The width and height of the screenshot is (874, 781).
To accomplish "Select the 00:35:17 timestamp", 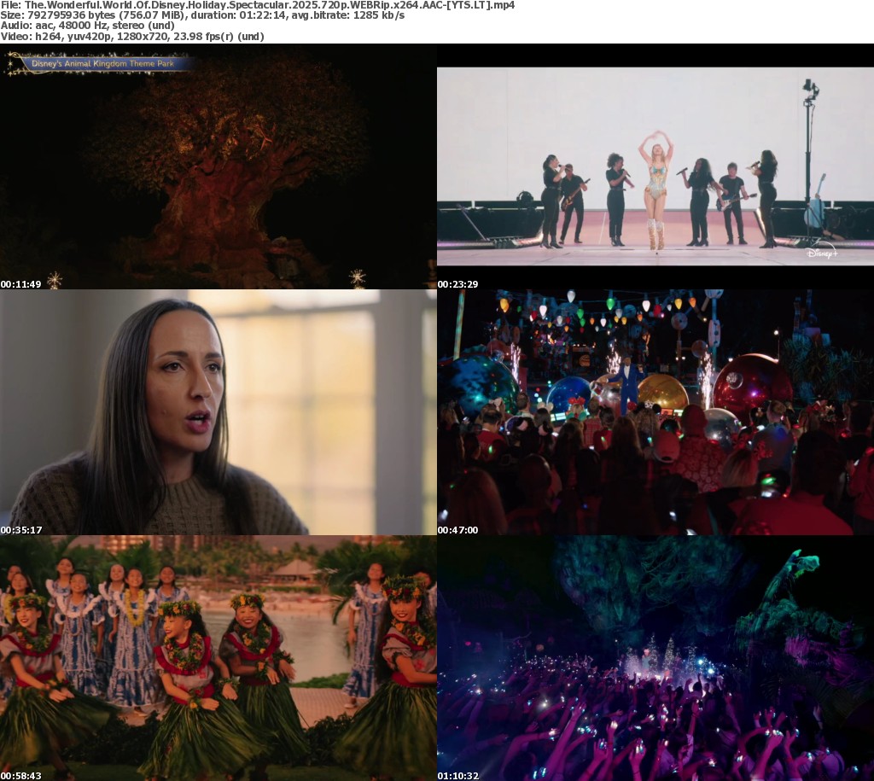I will click(20, 530).
